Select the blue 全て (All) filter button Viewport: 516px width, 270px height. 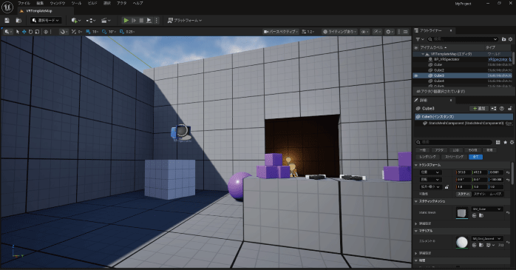click(475, 157)
